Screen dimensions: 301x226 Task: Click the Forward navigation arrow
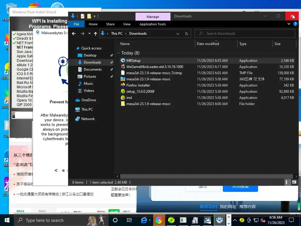point(83,34)
